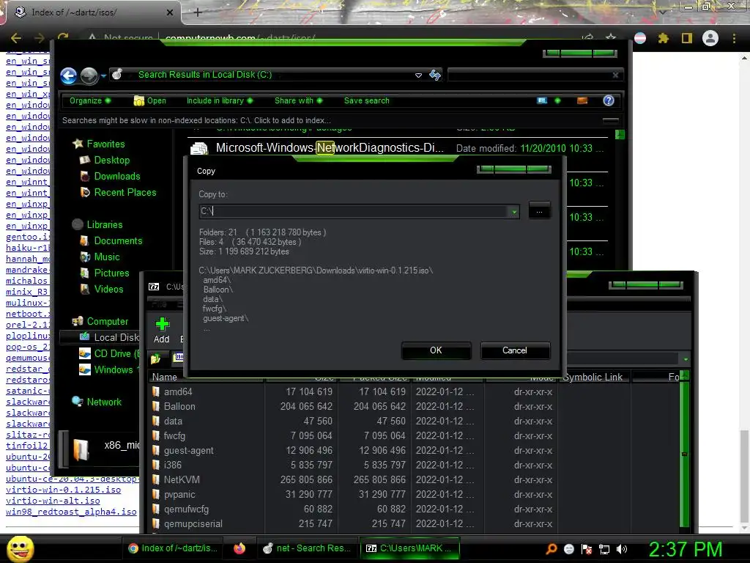Click the amd64 folder icon in 7-Zip
Image resolution: width=750 pixels, height=563 pixels.
click(x=156, y=391)
